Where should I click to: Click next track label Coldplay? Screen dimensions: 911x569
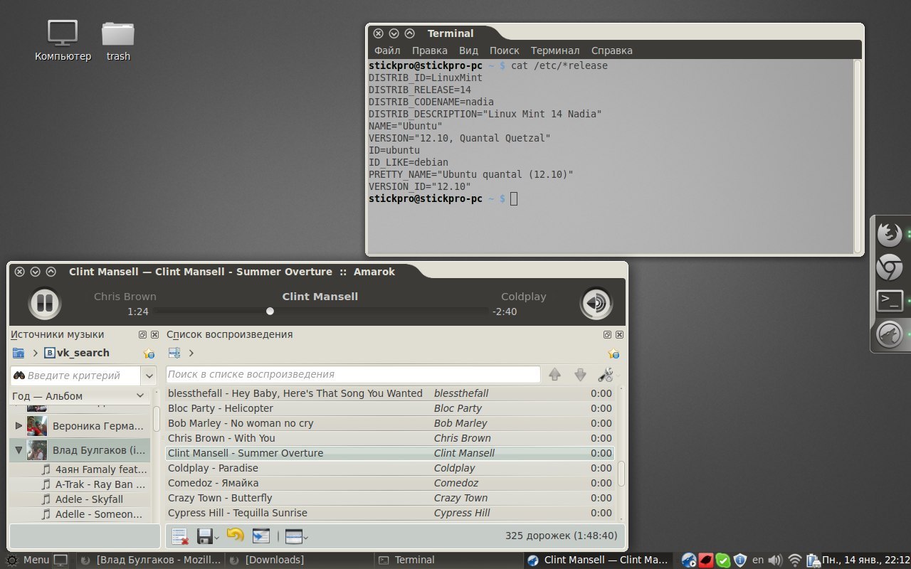click(523, 297)
